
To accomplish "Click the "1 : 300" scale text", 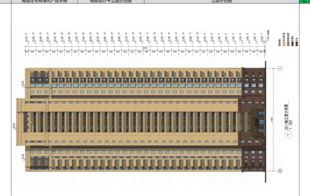I will click(x=290, y=125).
